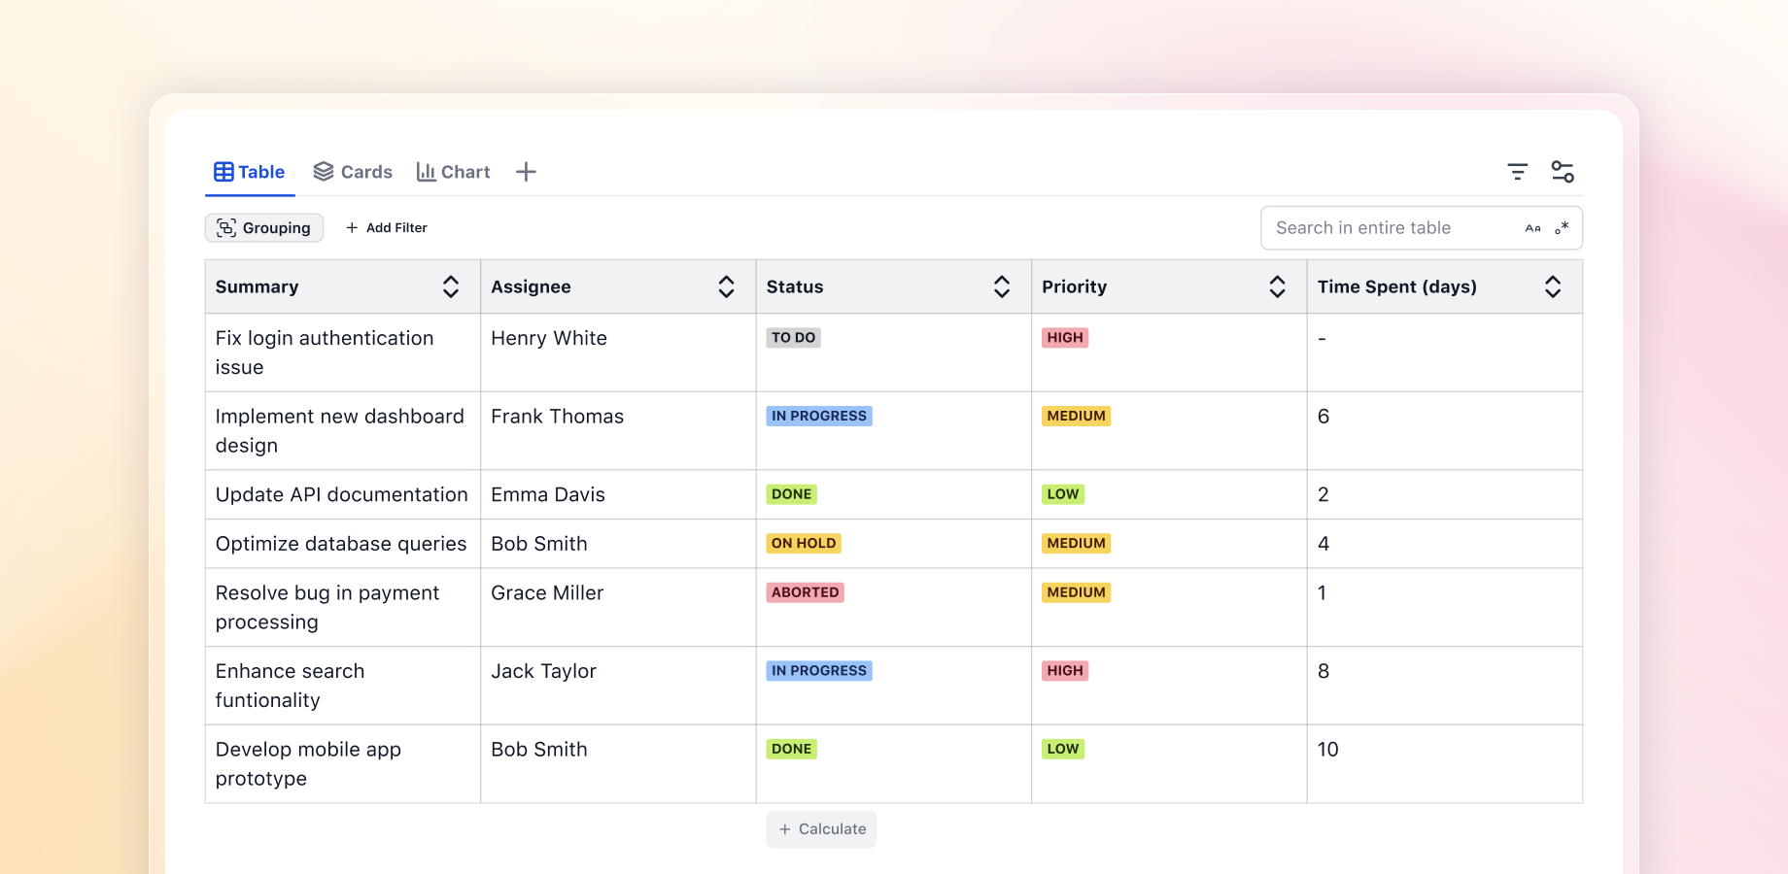Image resolution: width=1788 pixels, height=874 pixels.
Task: Click the Calculate button below Status
Action: (x=821, y=829)
